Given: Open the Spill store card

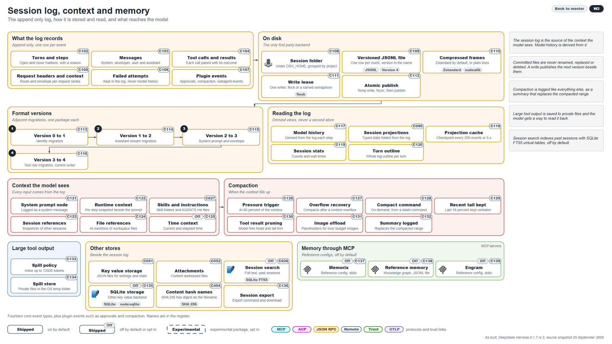Looking at the screenshot, I should click(44, 286).
